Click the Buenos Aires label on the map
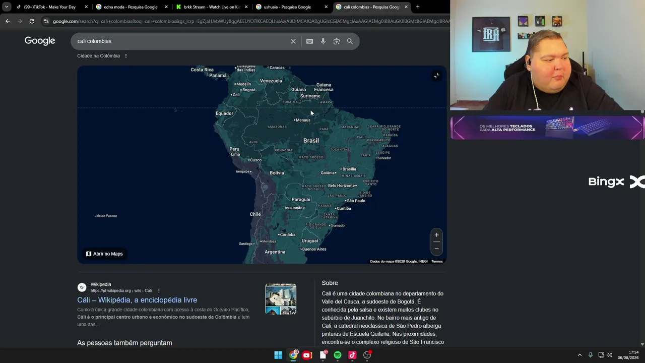 pyautogui.click(x=314, y=249)
